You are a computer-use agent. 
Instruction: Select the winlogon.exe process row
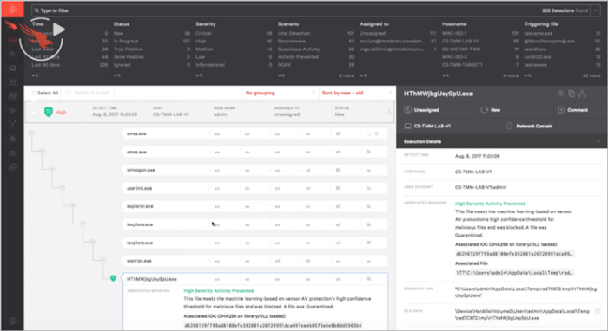pyautogui.click(x=254, y=170)
